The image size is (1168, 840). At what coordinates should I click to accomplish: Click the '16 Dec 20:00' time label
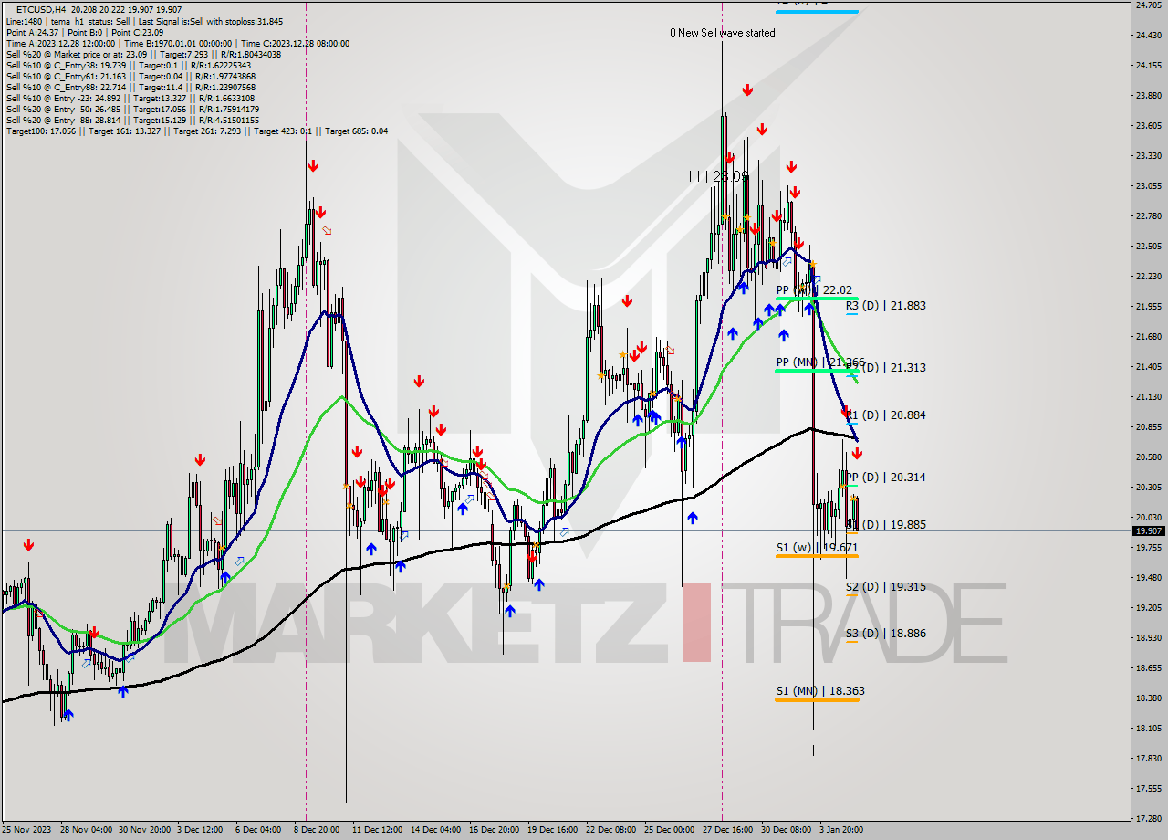pyautogui.click(x=494, y=830)
